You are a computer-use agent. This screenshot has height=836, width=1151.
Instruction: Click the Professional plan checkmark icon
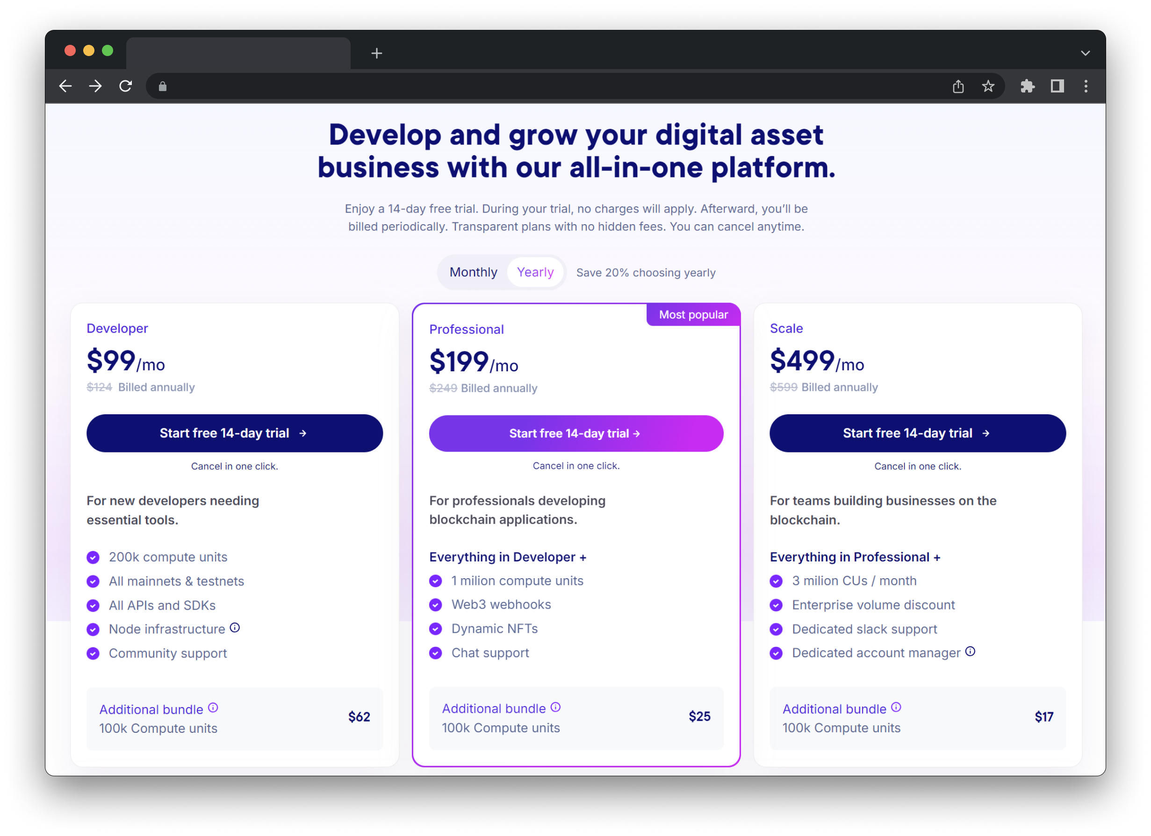[435, 581]
